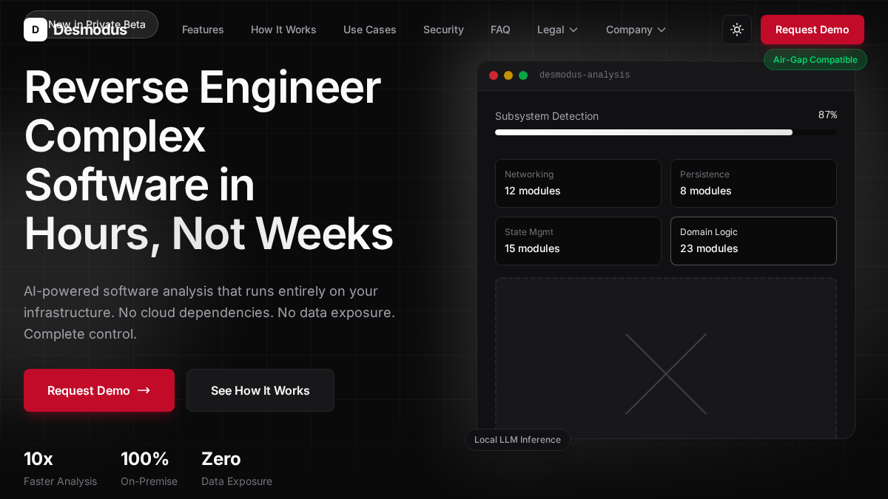This screenshot has width=888, height=499.
Task: Toggle the light/dark theme sun icon
Action: click(x=737, y=30)
